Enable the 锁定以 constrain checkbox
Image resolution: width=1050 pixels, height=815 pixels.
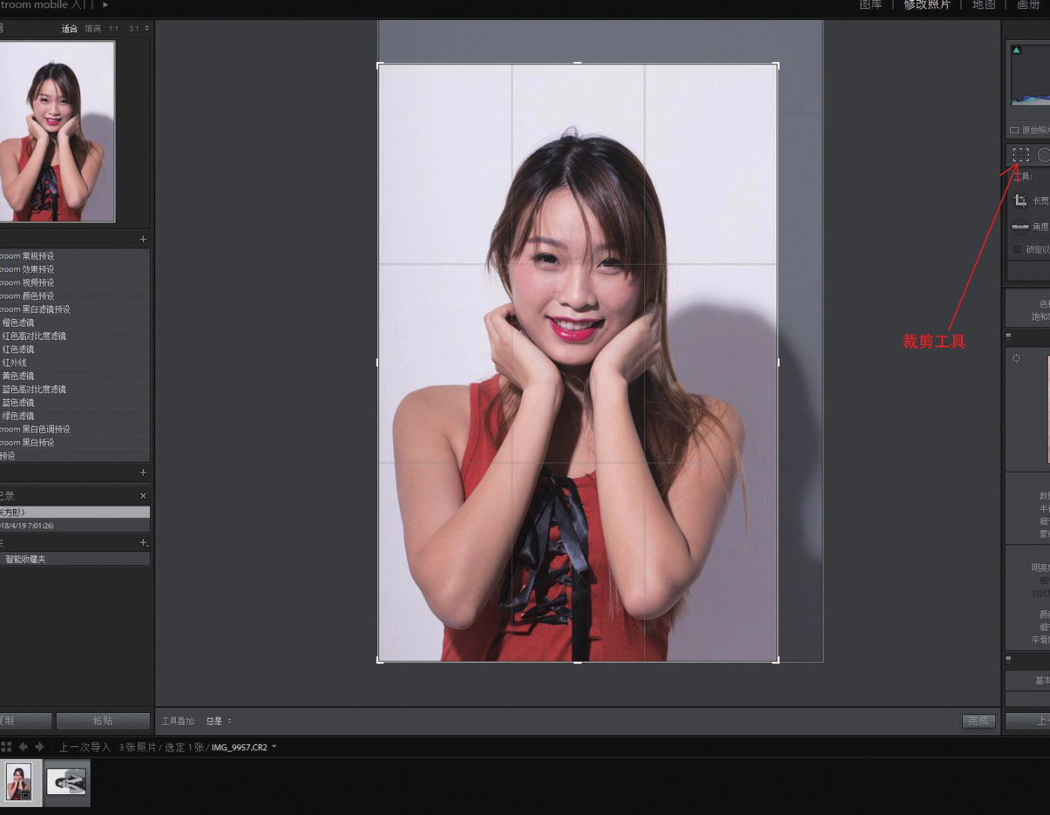(1017, 250)
